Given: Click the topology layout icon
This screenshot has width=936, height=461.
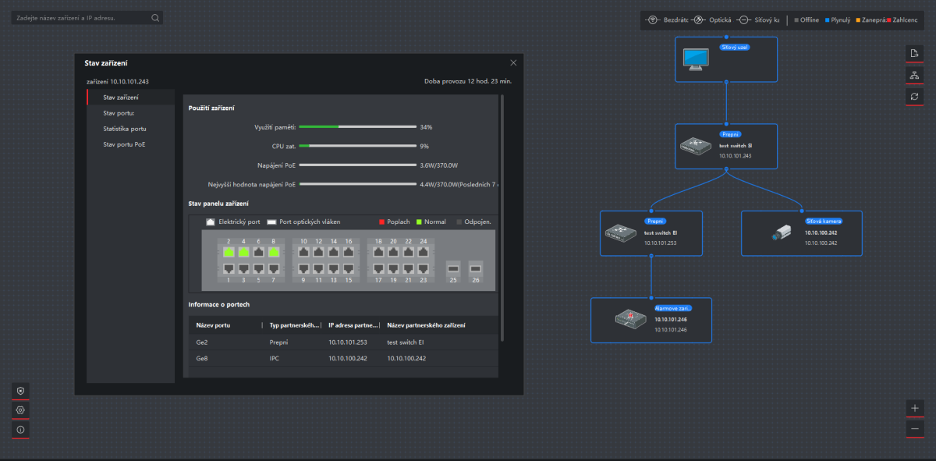Looking at the screenshot, I should coord(914,75).
